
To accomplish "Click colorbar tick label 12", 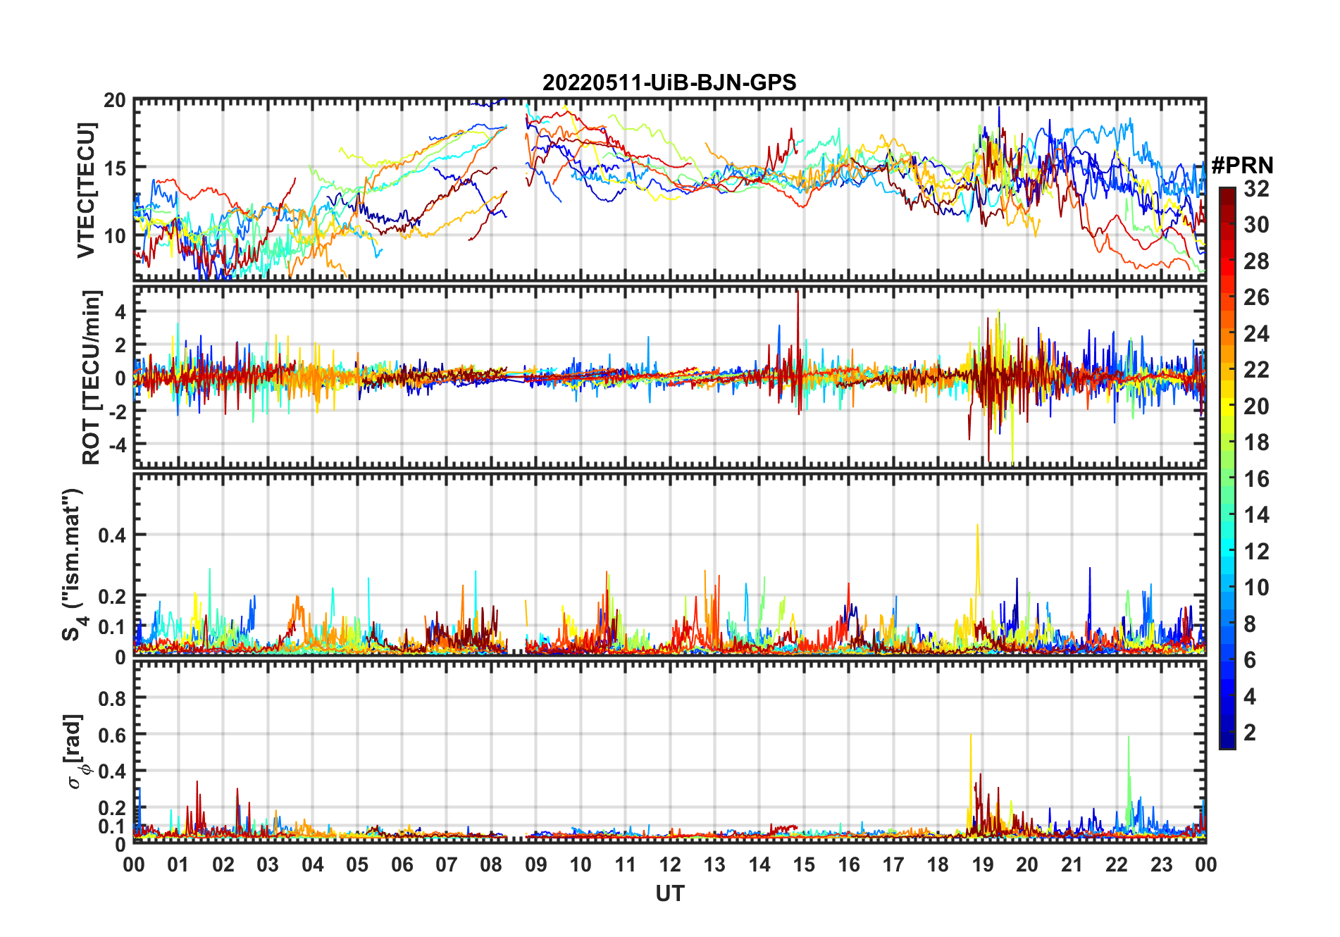I will click(1257, 552).
